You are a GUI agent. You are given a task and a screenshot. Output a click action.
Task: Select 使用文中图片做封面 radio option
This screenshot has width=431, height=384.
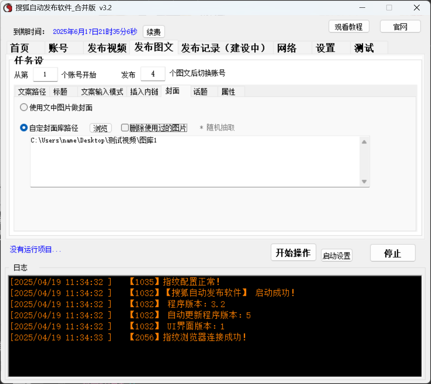[56, 107]
